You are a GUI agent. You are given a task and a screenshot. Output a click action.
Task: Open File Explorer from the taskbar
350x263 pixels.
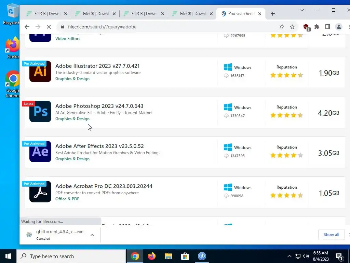(168, 256)
